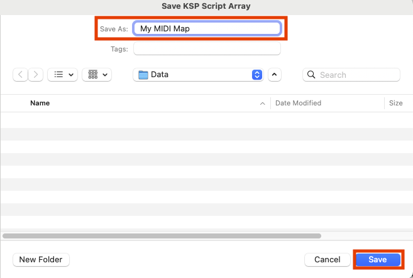Sort by the Date Modified column
This screenshot has height=278, width=413.
point(298,103)
